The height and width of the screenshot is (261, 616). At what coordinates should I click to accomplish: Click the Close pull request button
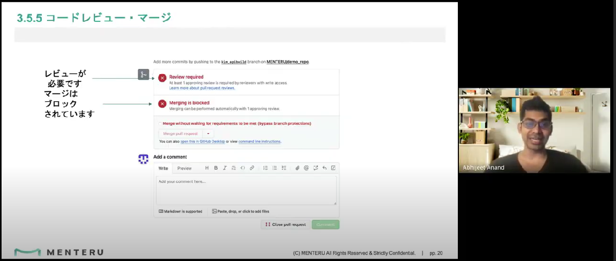click(x=286, y=224)
